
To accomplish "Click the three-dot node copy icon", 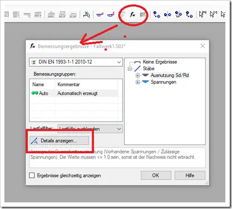I will 178,14.
